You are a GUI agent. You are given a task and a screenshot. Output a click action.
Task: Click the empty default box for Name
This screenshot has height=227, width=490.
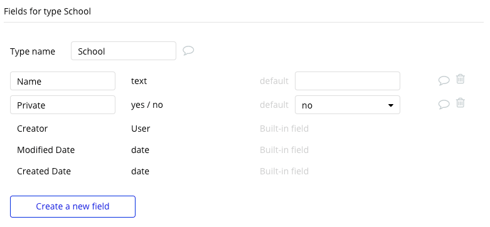click(348, 81)
